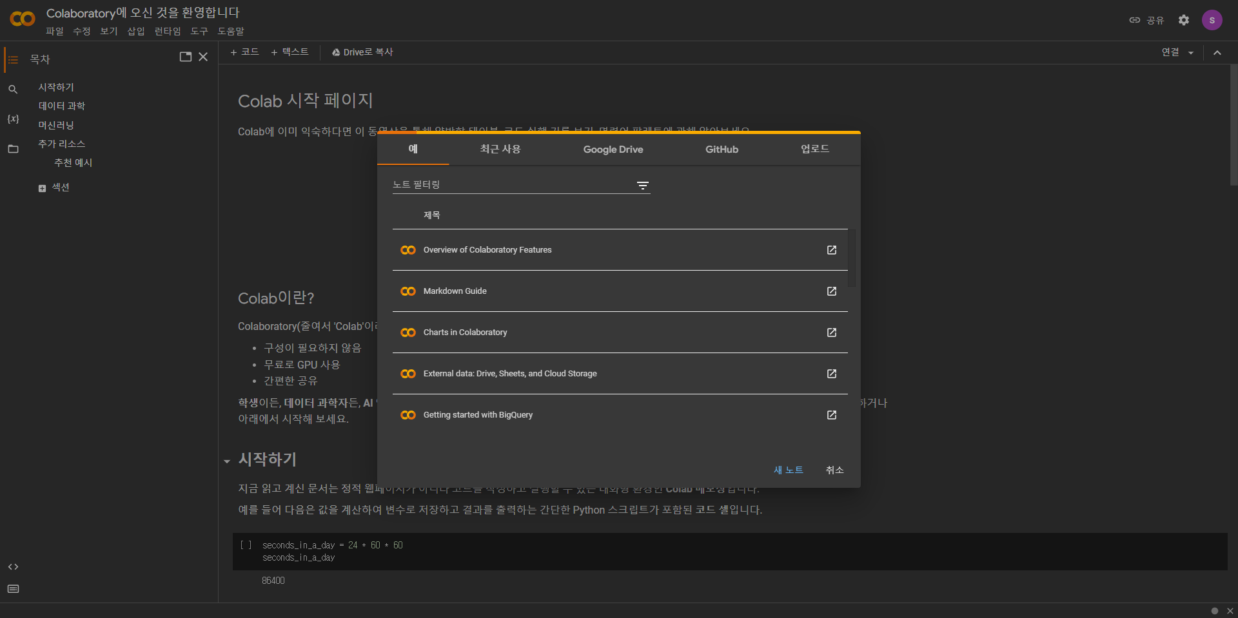Open the 삽입 menu
Image resolution: width=1238 pixels, height=618 pixels.
(136, 31)
